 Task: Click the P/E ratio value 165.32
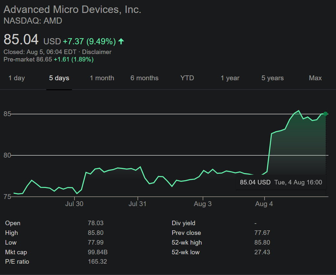click(97, 262)
